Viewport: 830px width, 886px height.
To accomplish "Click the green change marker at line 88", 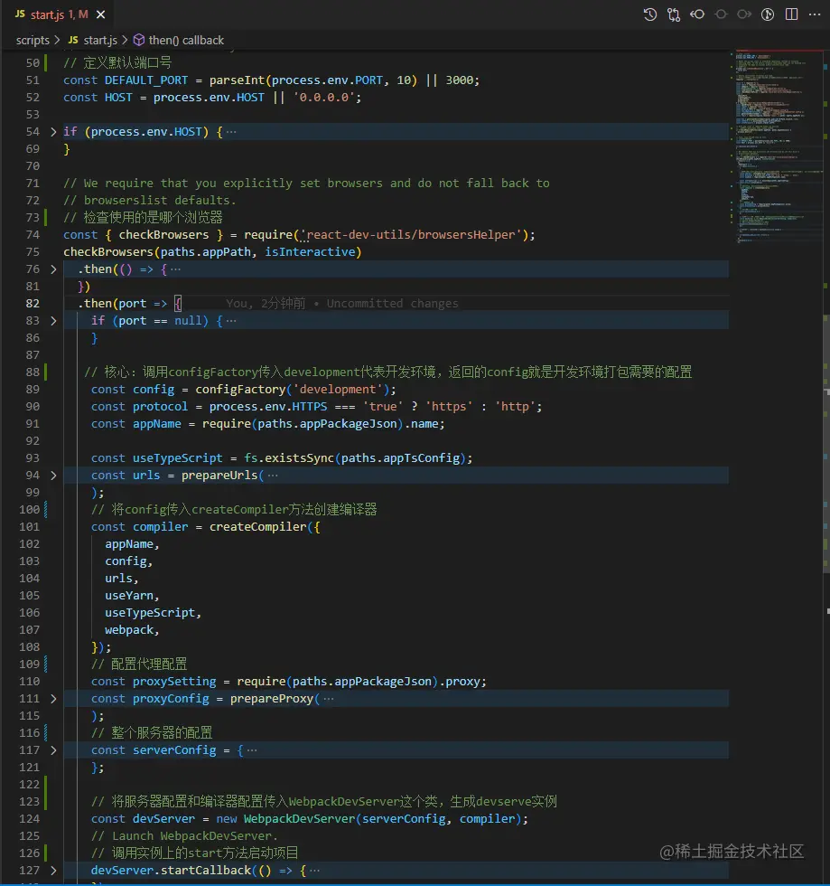I will (x=46, y=372).
